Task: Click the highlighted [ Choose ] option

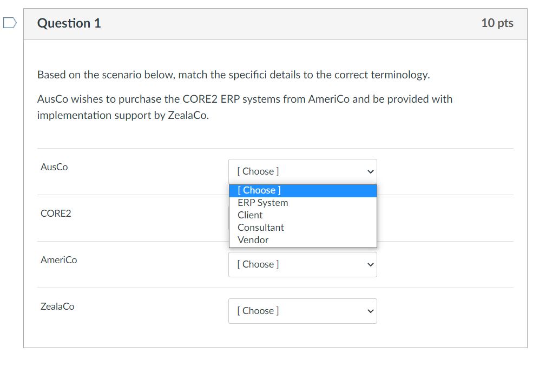Action: click(259, 190)
